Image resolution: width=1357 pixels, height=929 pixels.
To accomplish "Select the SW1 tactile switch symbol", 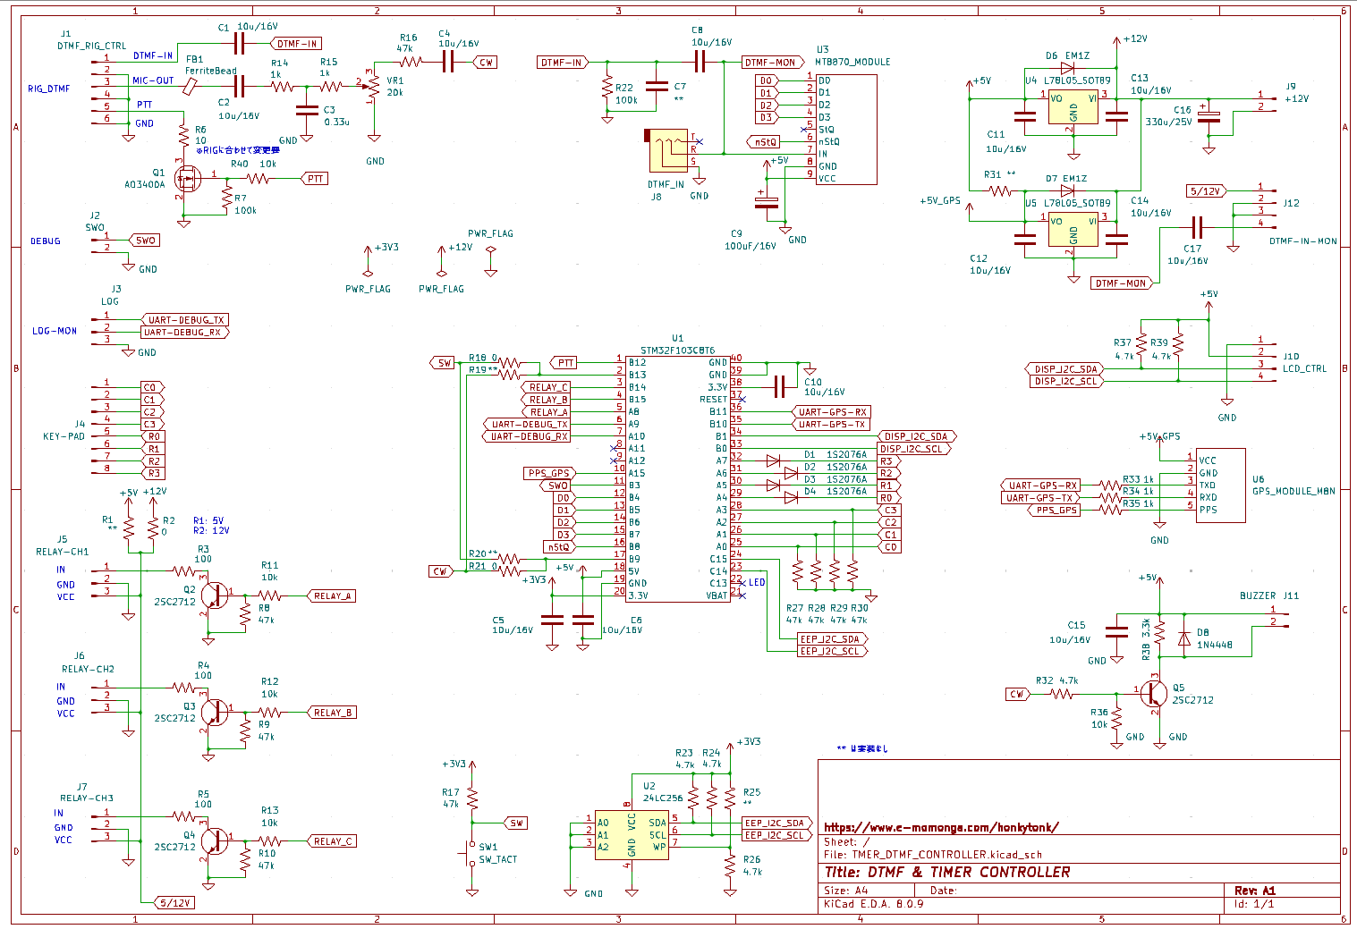I will pyautogui.click(x=472, y=853).
